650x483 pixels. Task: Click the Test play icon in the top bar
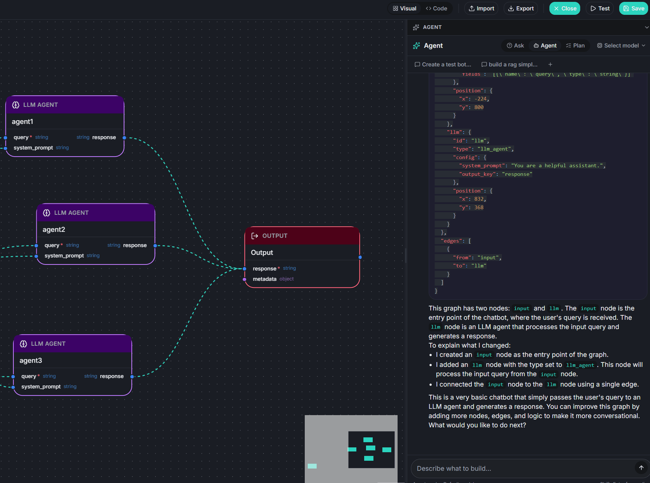pyautogui.click(x=594, y=8)
